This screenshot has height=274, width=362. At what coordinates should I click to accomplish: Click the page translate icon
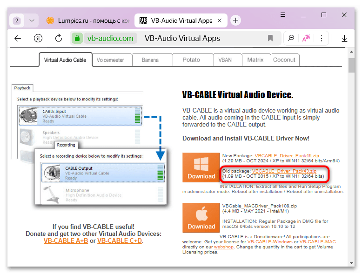[x=306, y=38]
